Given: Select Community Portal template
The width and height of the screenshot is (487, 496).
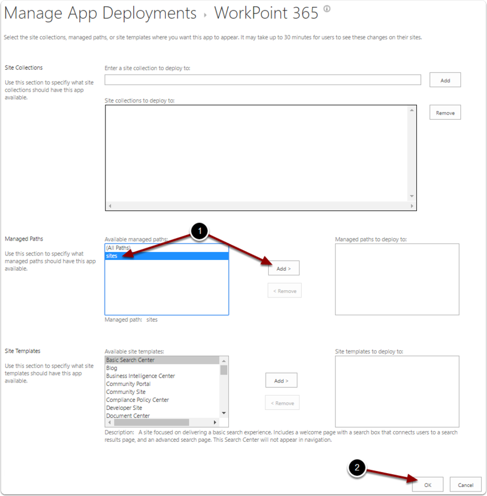Looking at the screenshot, I should point(162,384).
